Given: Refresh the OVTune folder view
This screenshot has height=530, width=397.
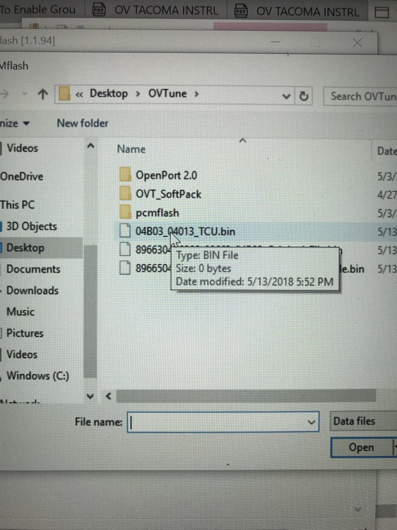Looking at the screenshot, I should pyautogui.click(x=304, y=96).
